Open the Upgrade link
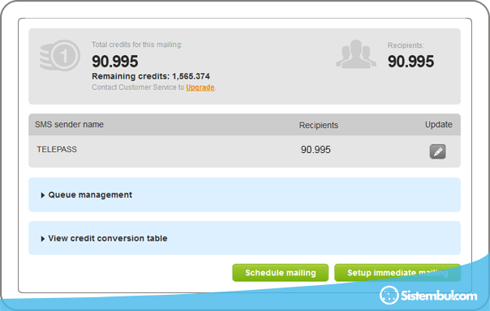The height and width of the screenshot is (311, 490). click(200, 87)
